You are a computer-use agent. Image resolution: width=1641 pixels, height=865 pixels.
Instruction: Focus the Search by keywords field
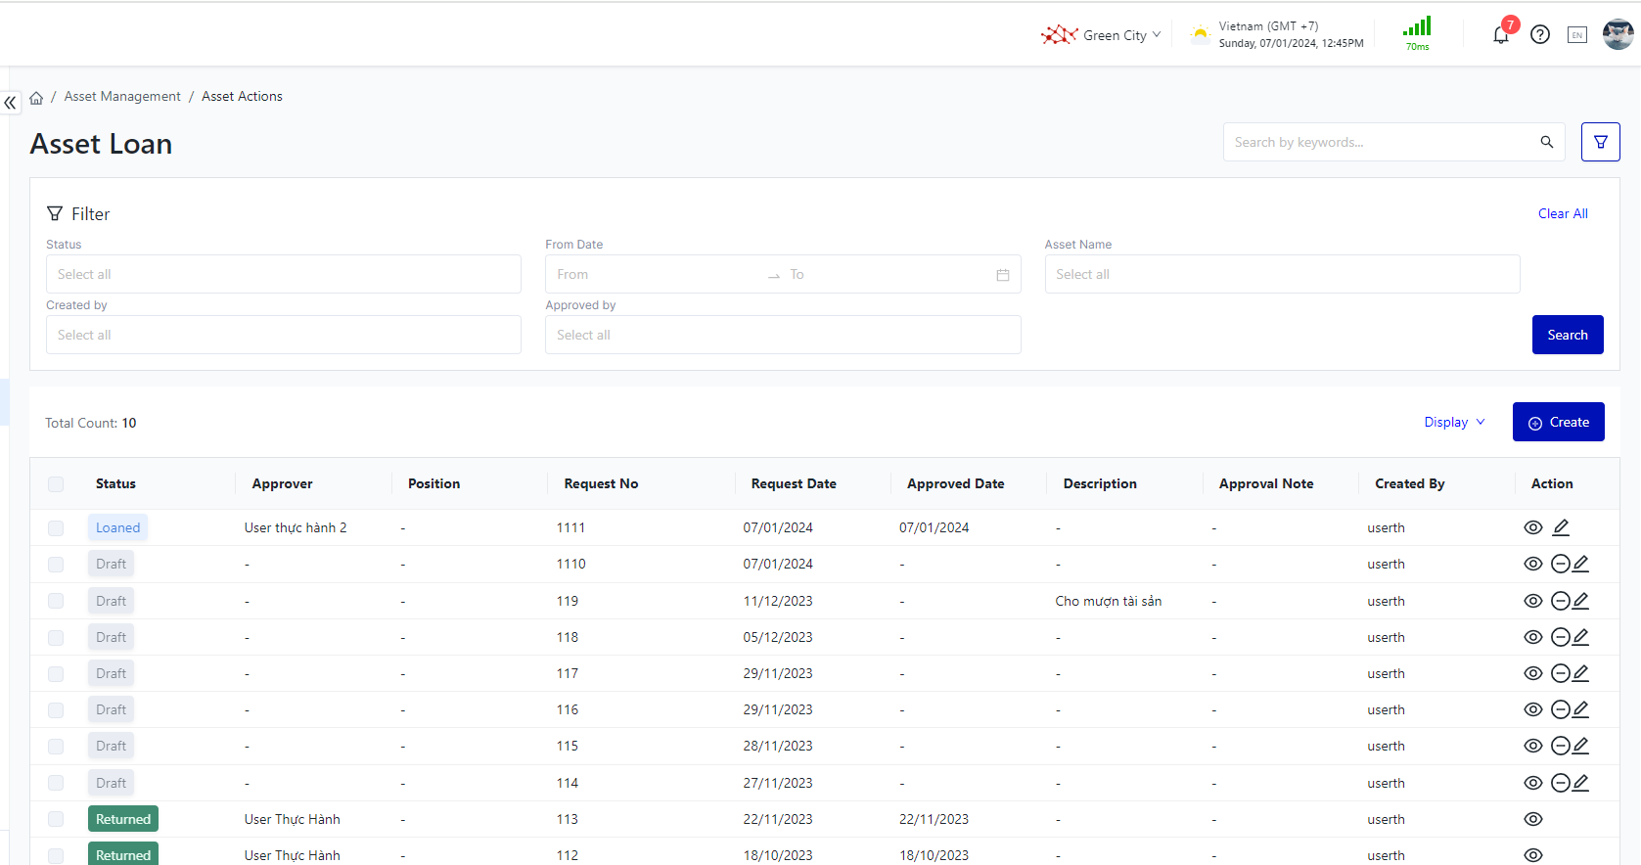click(1380, 142)
